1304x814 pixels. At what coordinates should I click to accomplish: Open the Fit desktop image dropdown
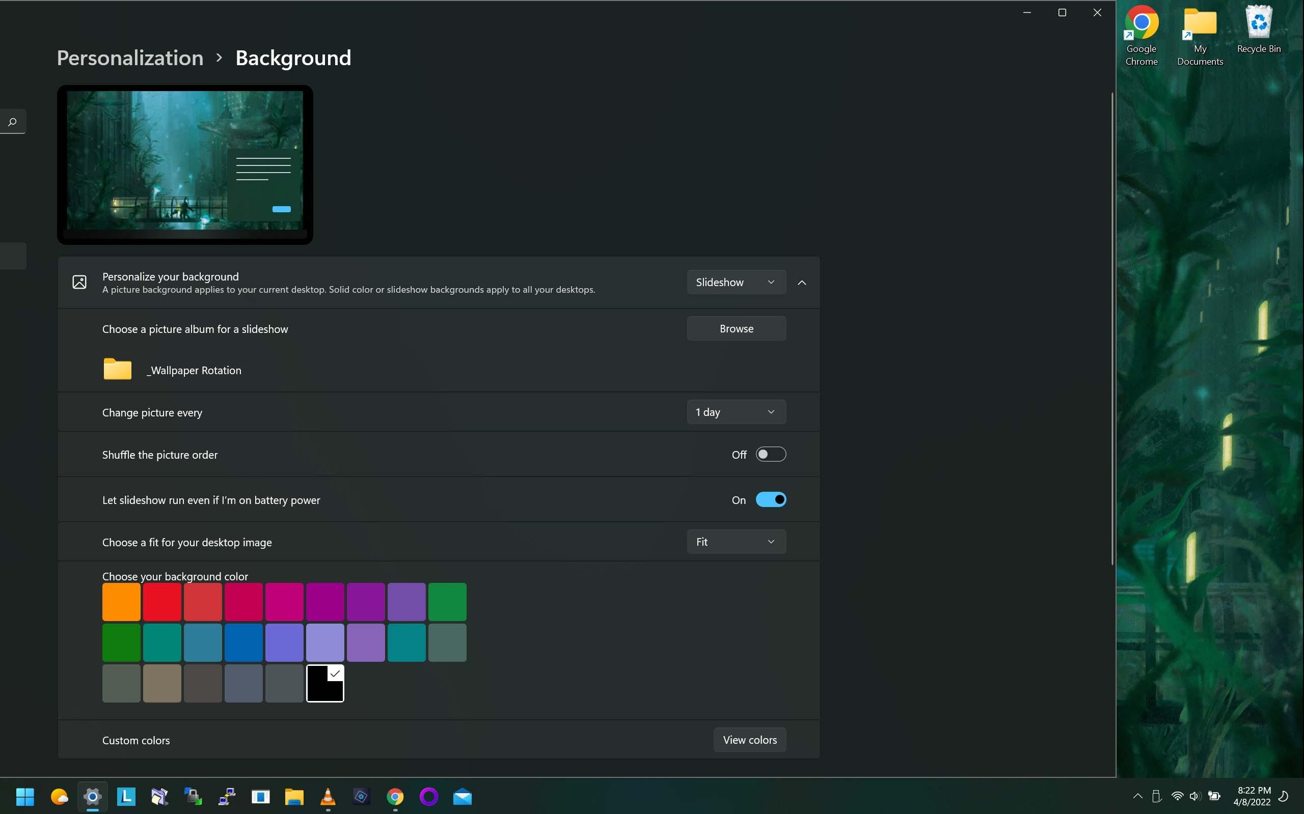tap(736, 542)
